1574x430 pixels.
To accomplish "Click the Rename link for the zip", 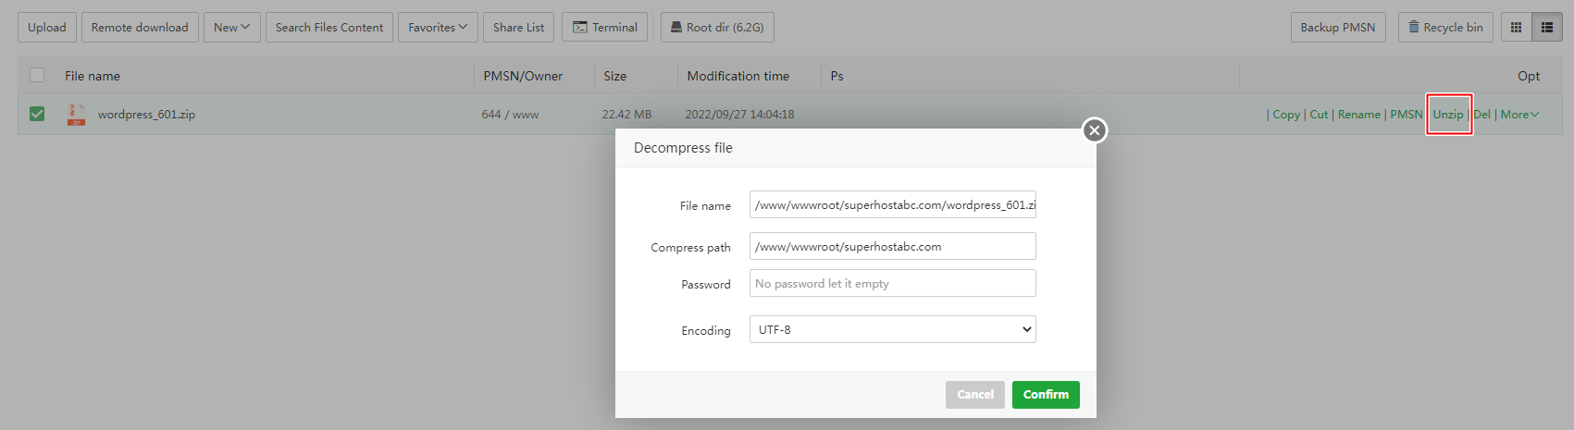I will tap(1358, 115).
